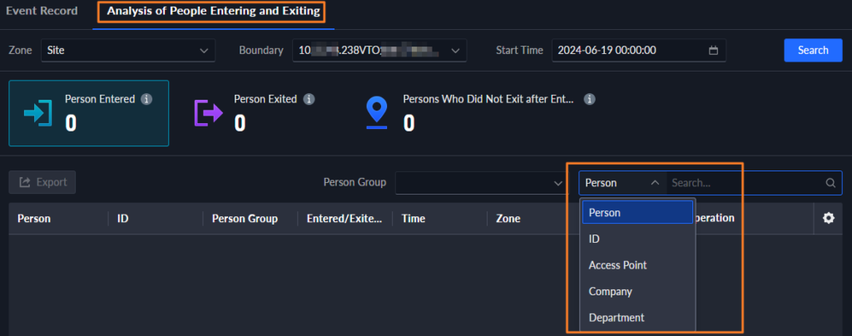Select Analysis of People Entering and Exiting tab
The width and height of the screenshot is (852, 336).
pyautogui.click(x=213, y=12)
